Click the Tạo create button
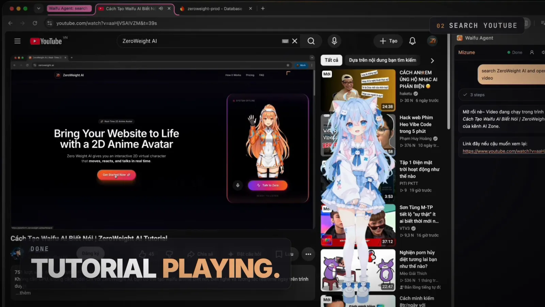The width and height of the screenshot is (545, 307). [x=388, y=41]
